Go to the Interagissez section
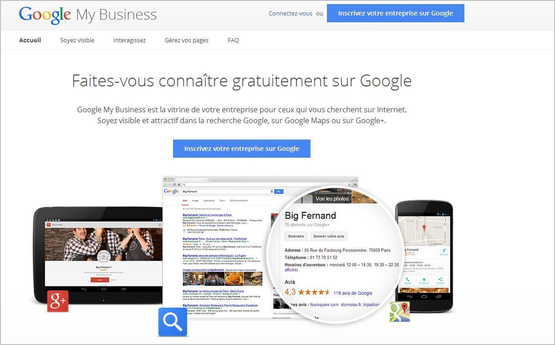The height and width of the screenshot is (345, 555). point(129,40)
